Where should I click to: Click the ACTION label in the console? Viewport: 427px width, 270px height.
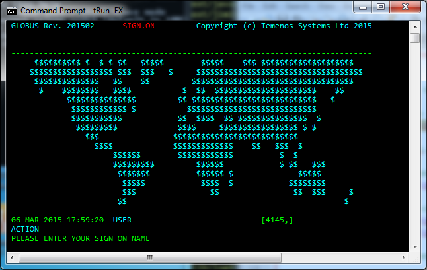point(25,229)
